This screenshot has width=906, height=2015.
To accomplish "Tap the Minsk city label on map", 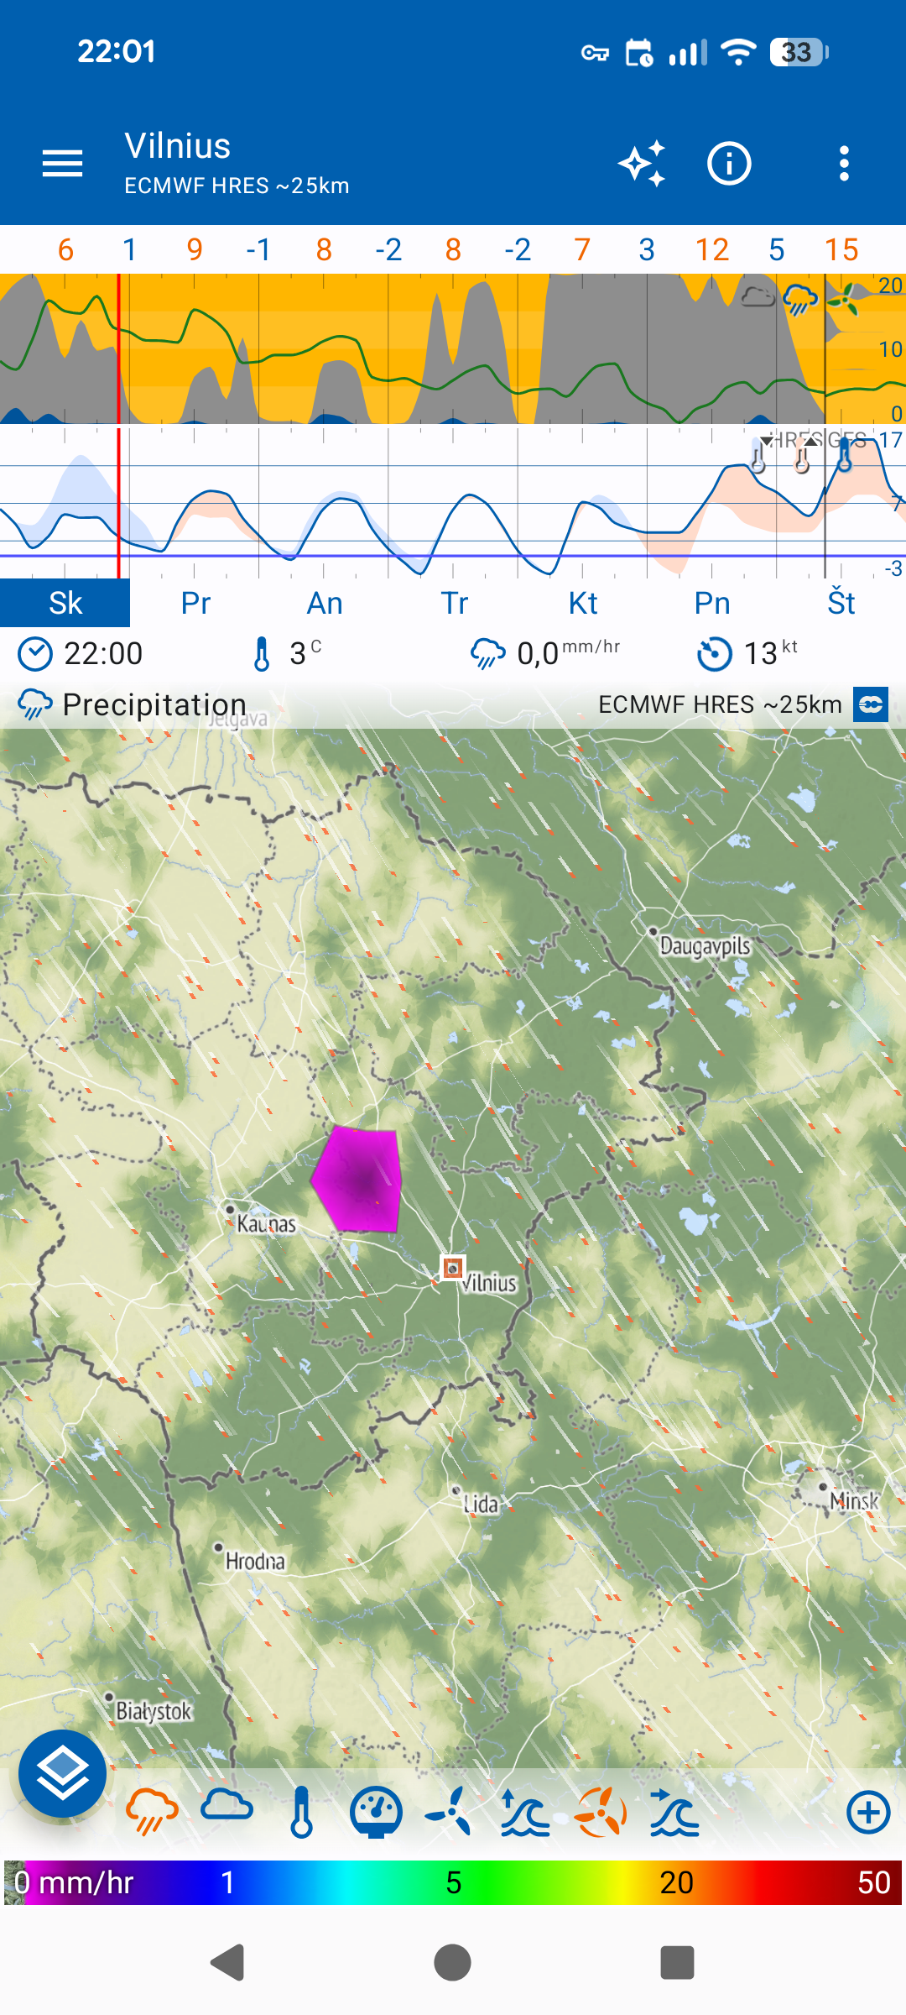I will click(x=854, y=1500).
